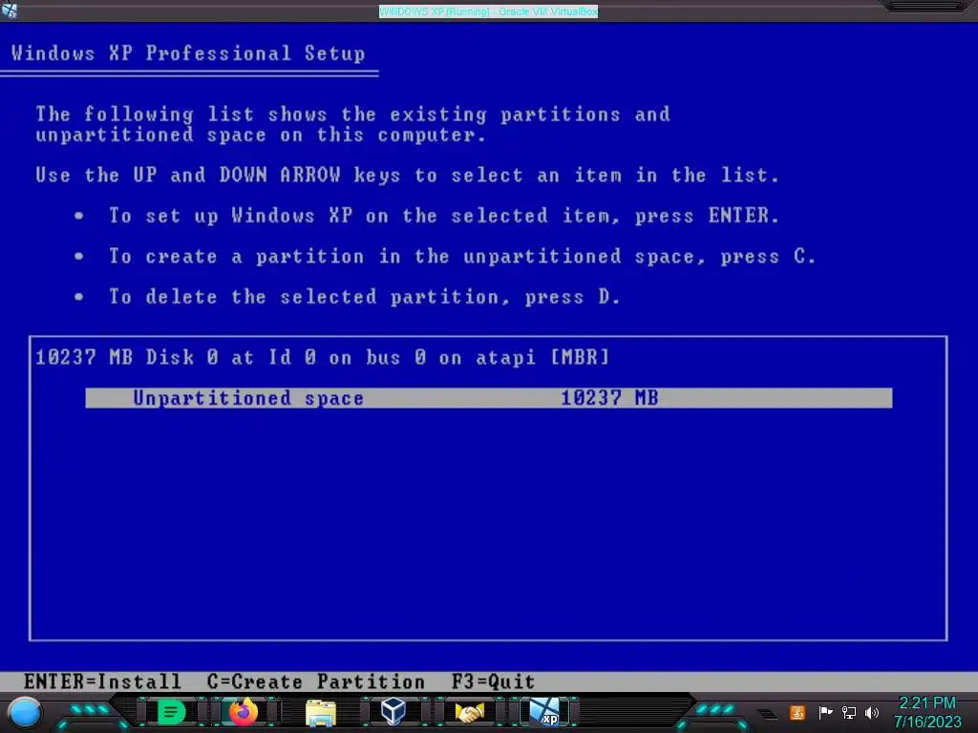The width and height of the screenshot is (978, 733).
Task: Open the handshake icon app in taskbar
Action: [470, 712]
